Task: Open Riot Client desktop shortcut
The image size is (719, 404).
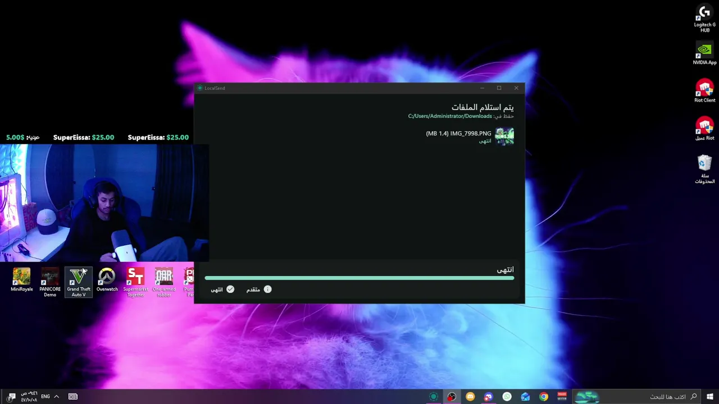Action: point(704,91)
